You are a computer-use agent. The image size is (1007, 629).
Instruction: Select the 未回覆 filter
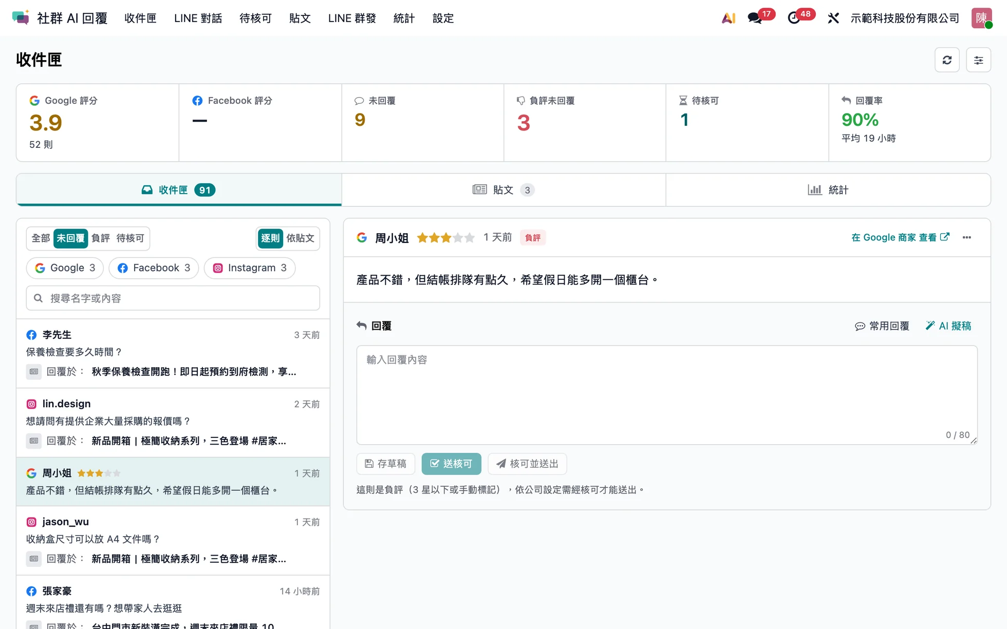click(70, 238)
